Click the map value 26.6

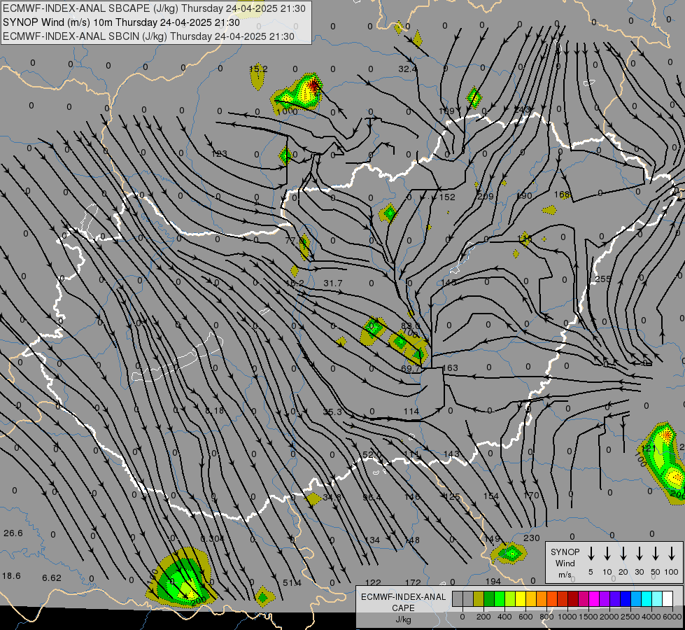[13, 533]
